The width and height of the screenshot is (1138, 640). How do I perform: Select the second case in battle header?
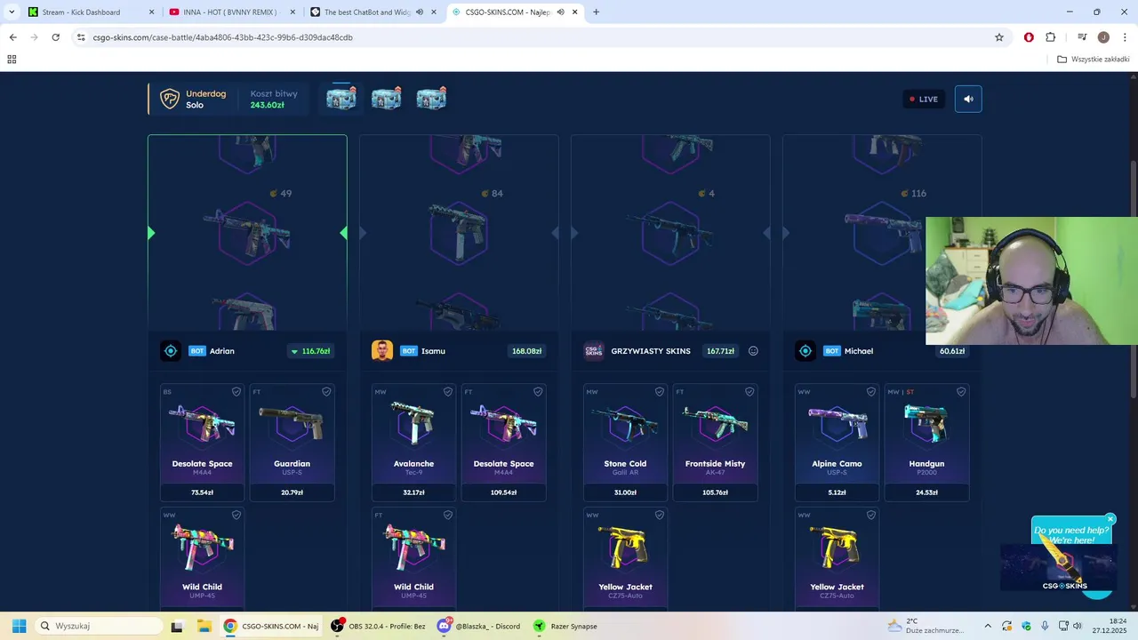pos(386,98)
